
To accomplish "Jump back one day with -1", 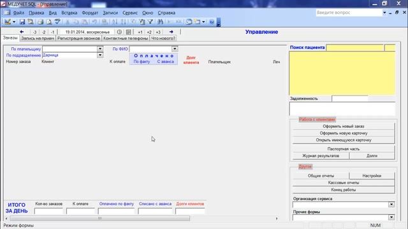I will coord(52,32).
